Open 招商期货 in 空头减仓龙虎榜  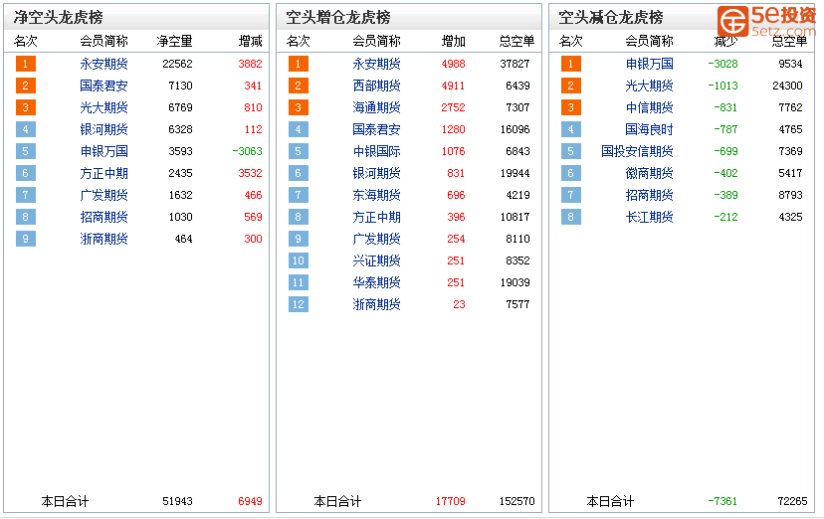tap(649, 195)
